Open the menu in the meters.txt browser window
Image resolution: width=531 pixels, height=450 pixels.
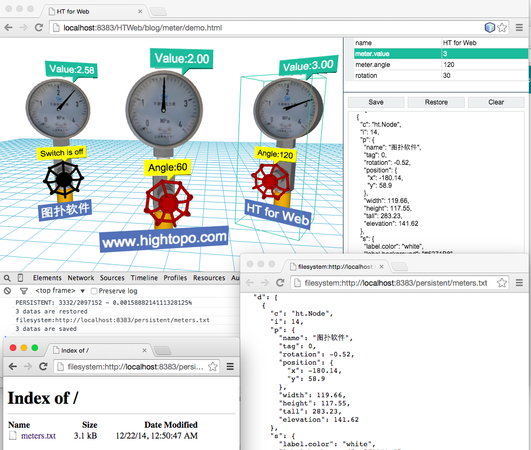519,283
